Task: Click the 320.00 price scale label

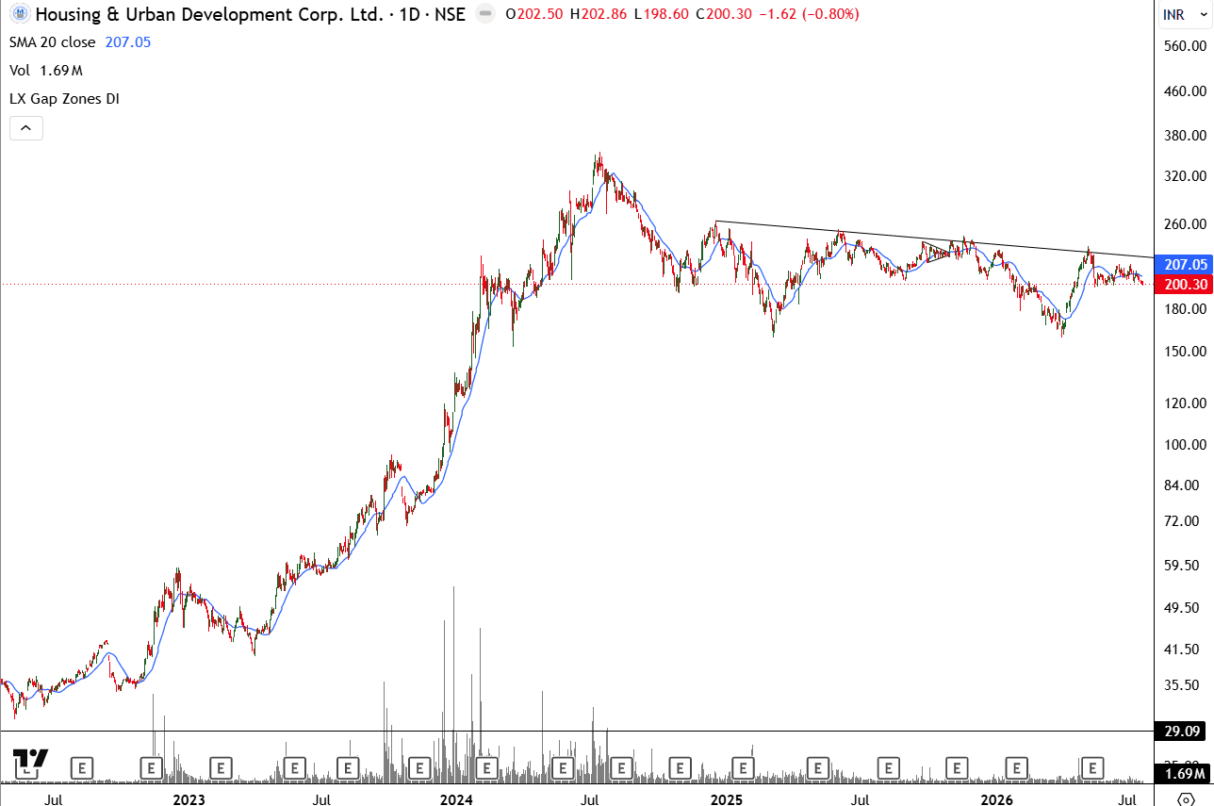Action: pyautogui.click(x=1185, y=175)
